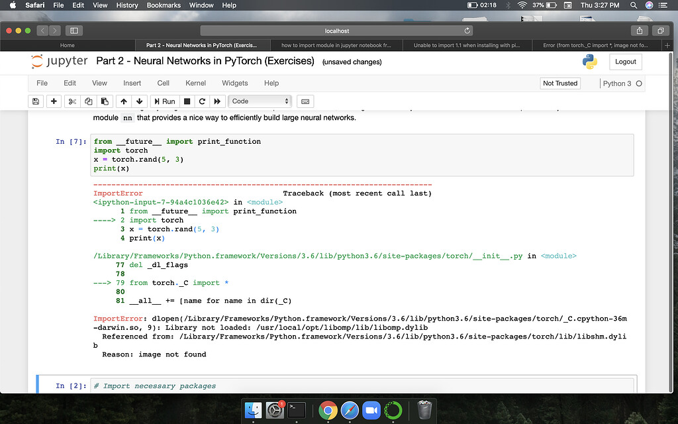The image size is (678, 424).
Task: Interrupt the kernel with stop icon
Action: 186,101
